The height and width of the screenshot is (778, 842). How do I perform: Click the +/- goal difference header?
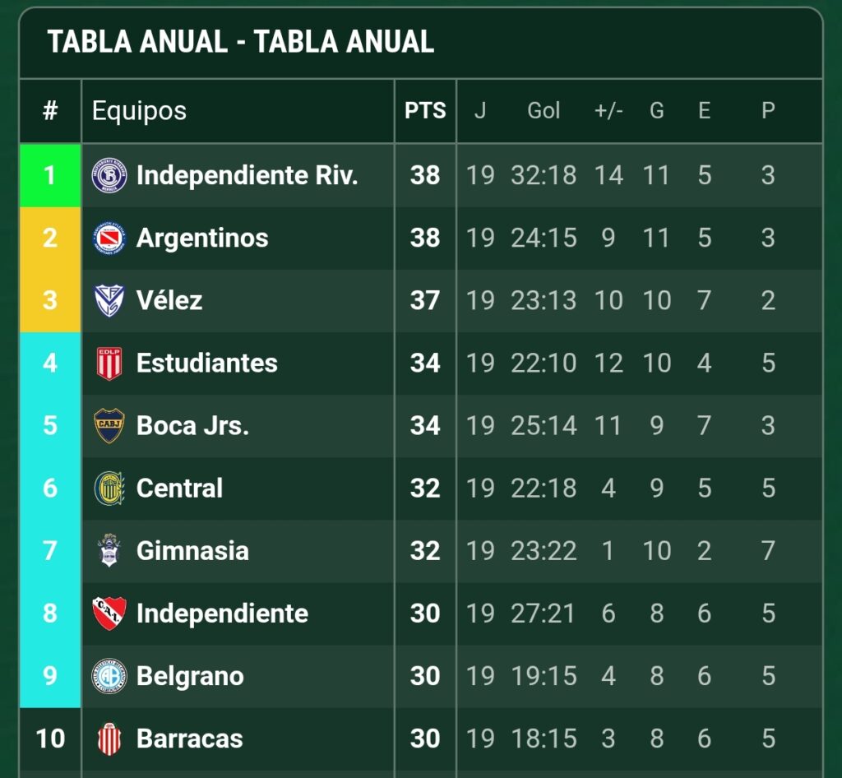[x=608, y=111]
